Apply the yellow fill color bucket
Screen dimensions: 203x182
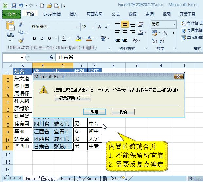tap(79, 38)
